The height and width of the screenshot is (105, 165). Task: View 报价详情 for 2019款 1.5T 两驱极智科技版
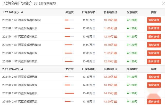tap(154, 61)
